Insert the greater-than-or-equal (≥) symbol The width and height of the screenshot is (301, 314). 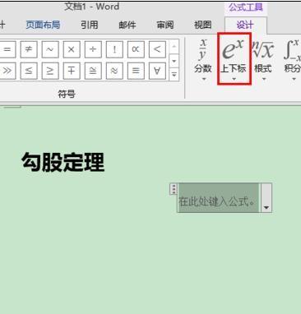point(50,71)
